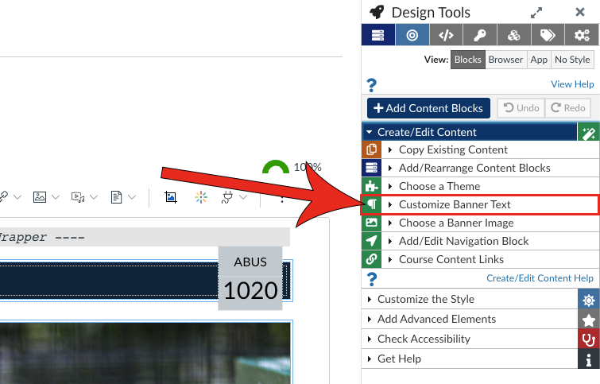Viewport: 600px width, 384px height.
Task: Click the media record toolbar icon
Action: pos(78,197)
